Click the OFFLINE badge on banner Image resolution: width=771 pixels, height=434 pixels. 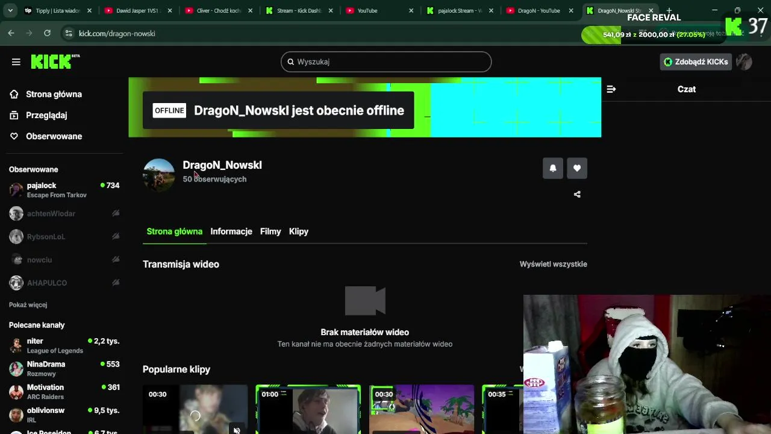point(169,110)
